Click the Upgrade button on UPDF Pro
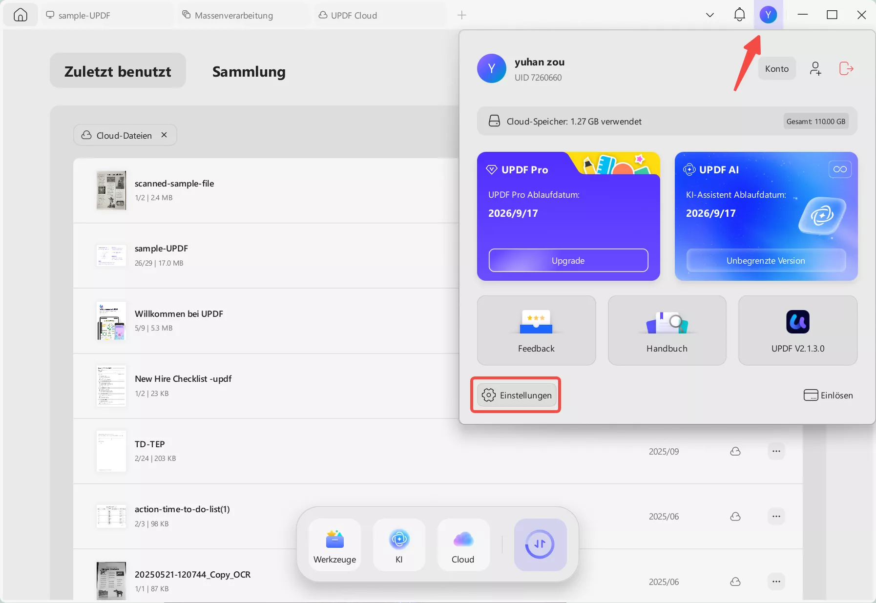Viewport: 876px width, 603px height. tap(568, 260)
